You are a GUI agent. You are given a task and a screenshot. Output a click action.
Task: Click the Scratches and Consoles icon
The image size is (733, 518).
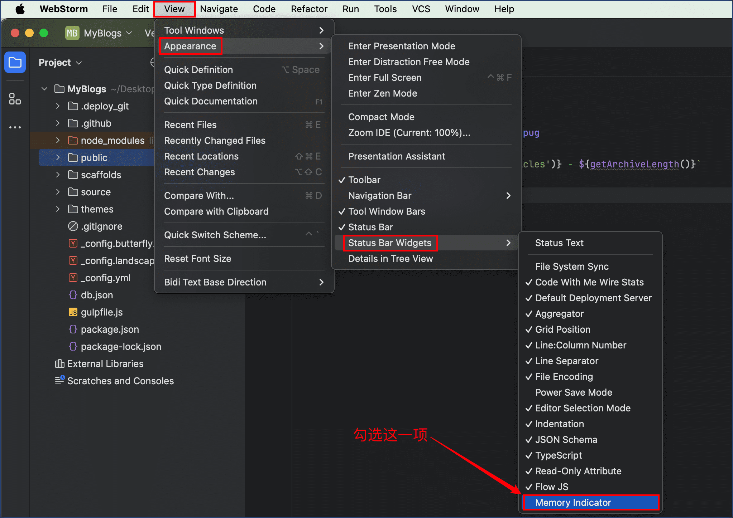tap(60, 380)
